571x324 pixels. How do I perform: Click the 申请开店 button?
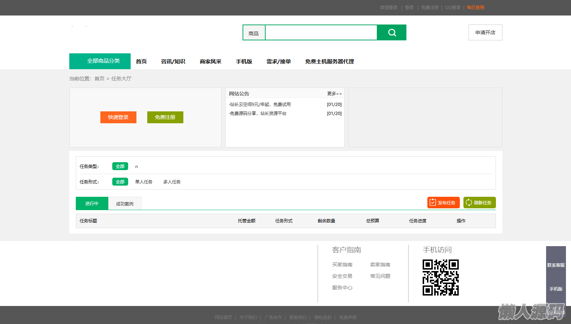(x=485, y=32)
